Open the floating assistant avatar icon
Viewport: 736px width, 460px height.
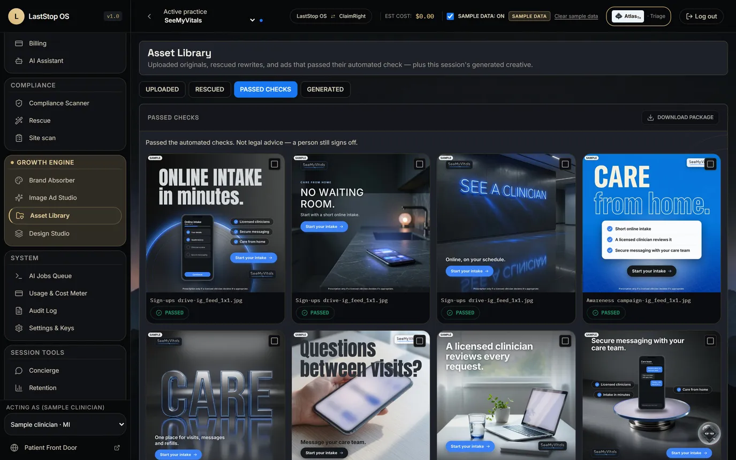709,433
